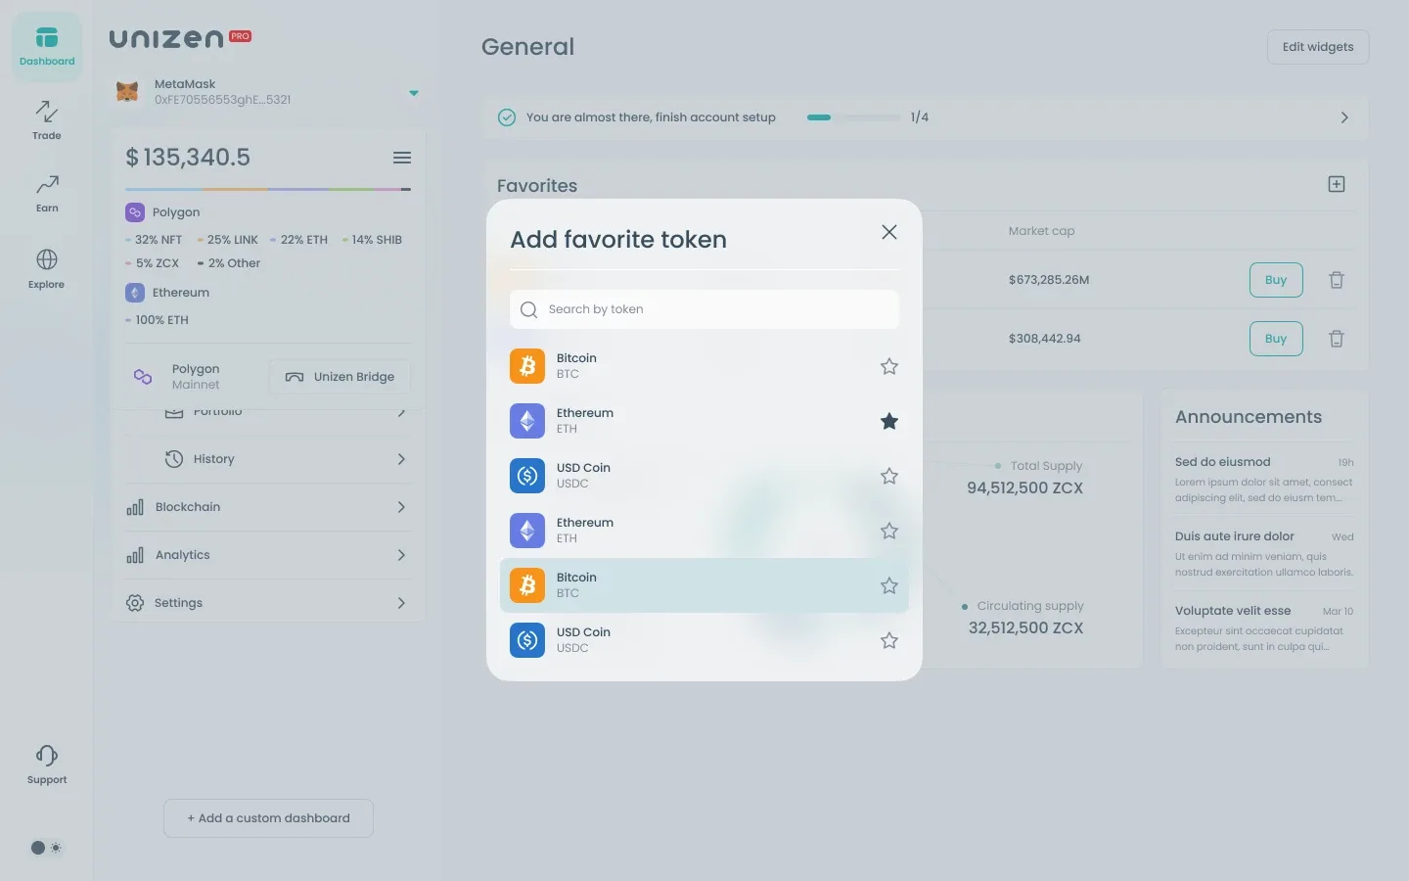
Task: Favorite the highlighted Bitcoin star
Action: pyautogui.click(x=889, y=585)
